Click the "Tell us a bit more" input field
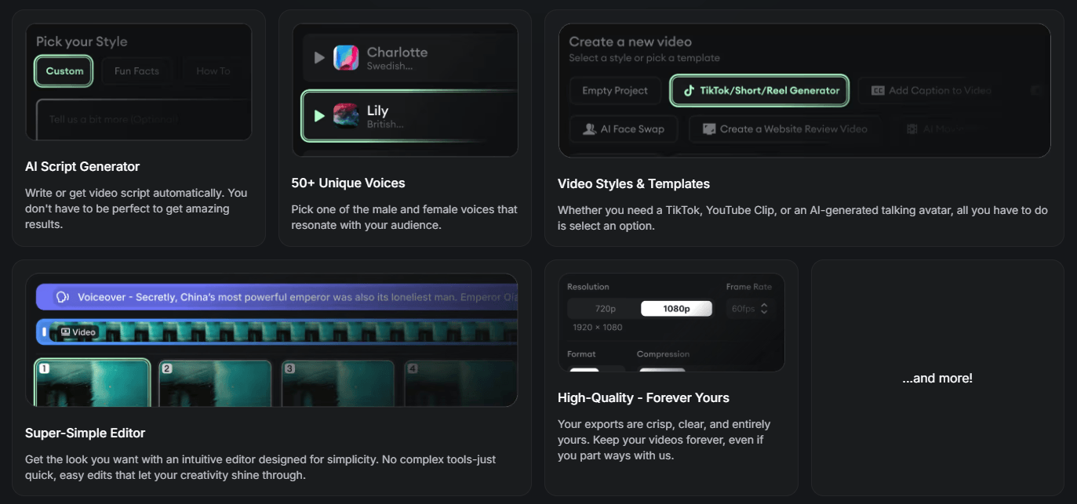Viewport: 1077px width, 504px height. click(x=144, y=119)
